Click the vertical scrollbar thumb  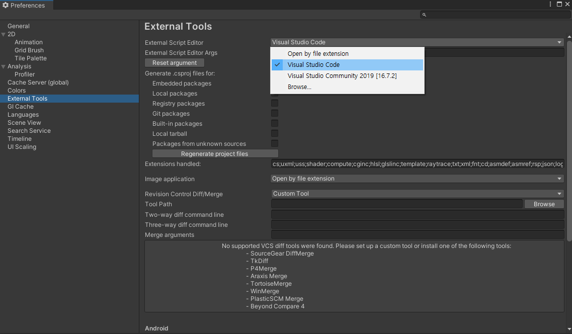click(x=569, y=140)
